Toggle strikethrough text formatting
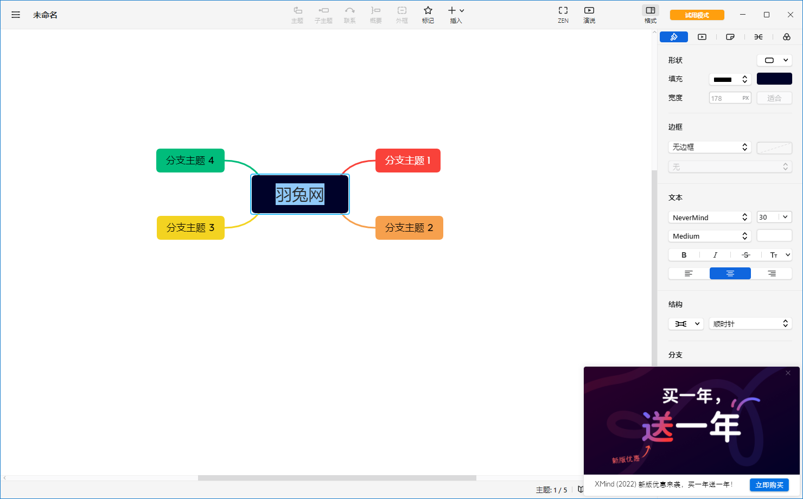The image size is (803, 499). point(746,255)
